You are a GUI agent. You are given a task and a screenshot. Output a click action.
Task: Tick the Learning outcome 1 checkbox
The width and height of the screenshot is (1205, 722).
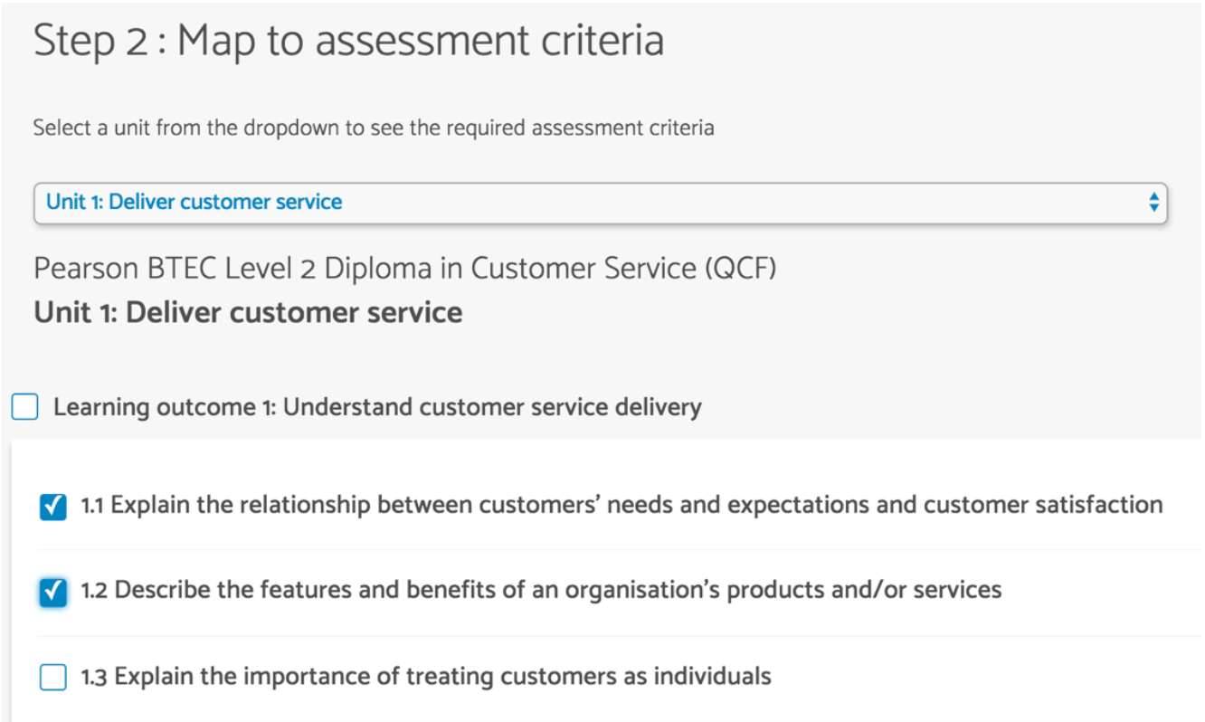[x=25, y=407]
